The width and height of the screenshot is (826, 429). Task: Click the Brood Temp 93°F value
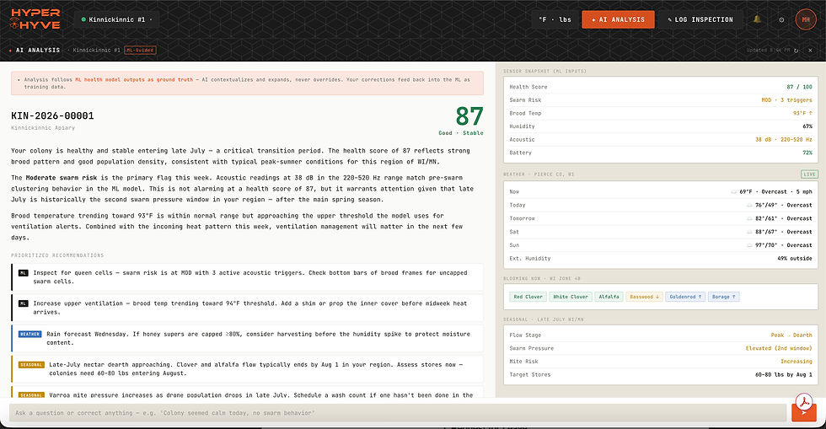pyautogui.click(x=802, y=113)
